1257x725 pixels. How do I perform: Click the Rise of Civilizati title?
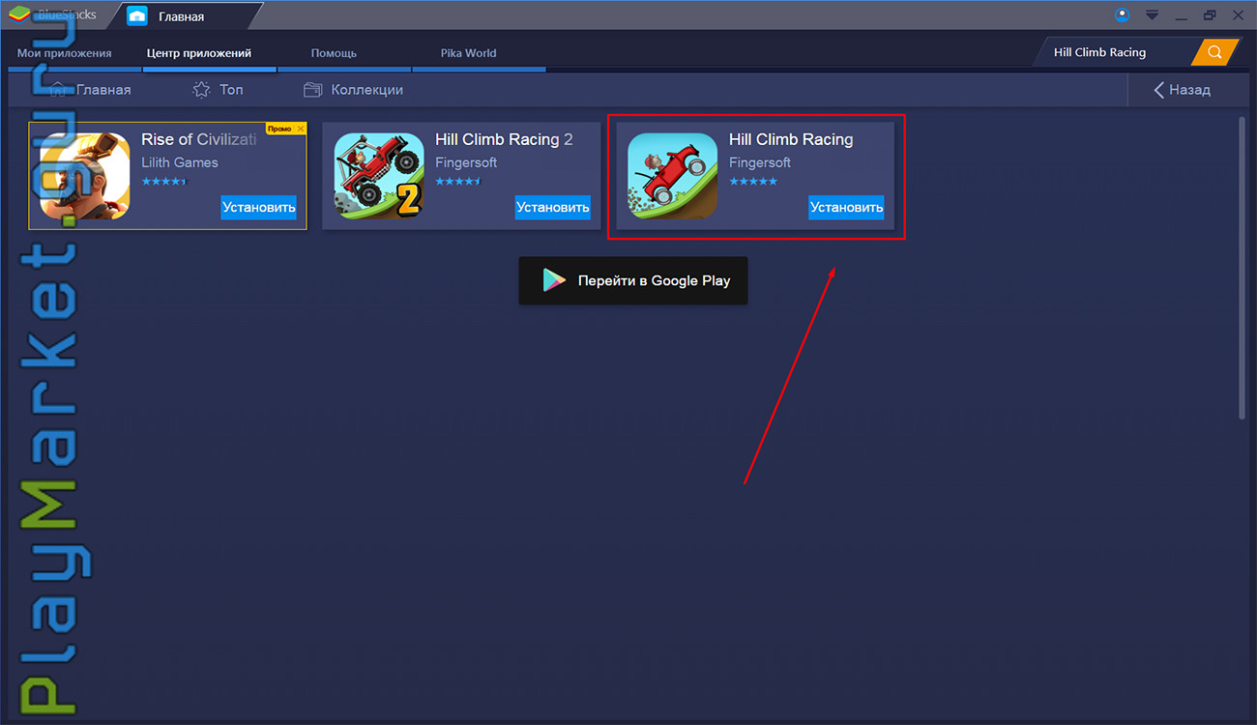(x=199, y=139)
